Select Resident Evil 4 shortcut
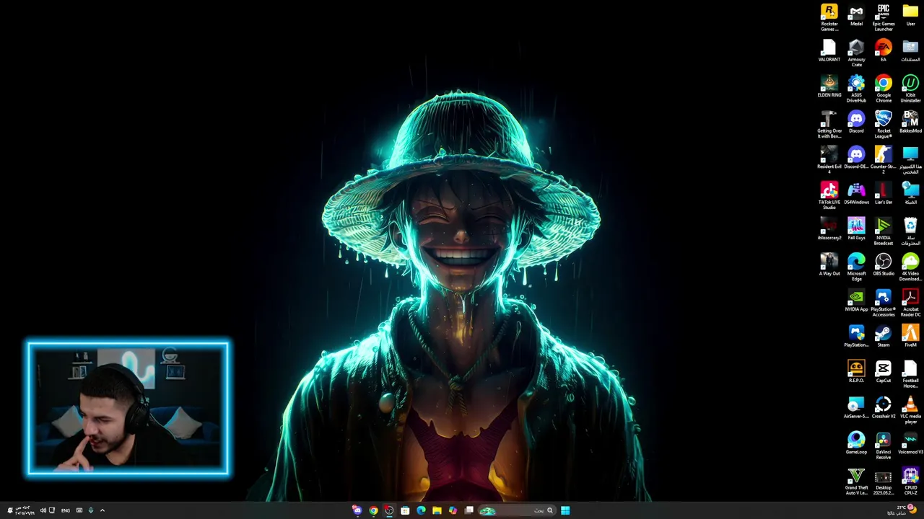 829,160
